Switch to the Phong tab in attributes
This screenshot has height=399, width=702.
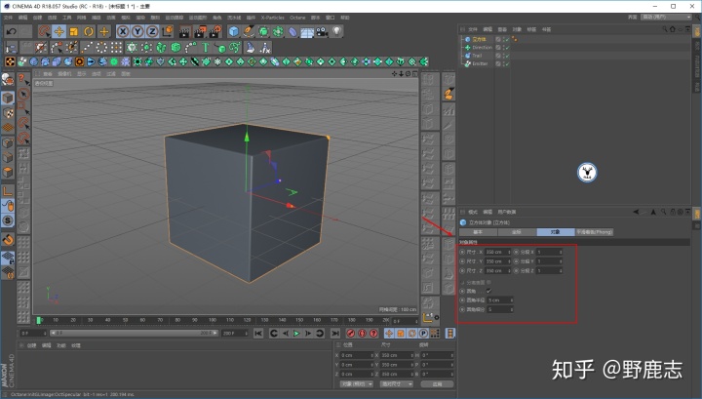click(594, 232)
